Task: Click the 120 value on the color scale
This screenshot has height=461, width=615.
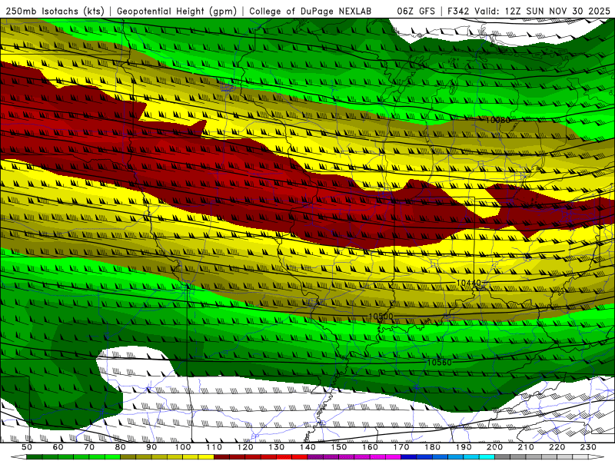Action: 245,447
